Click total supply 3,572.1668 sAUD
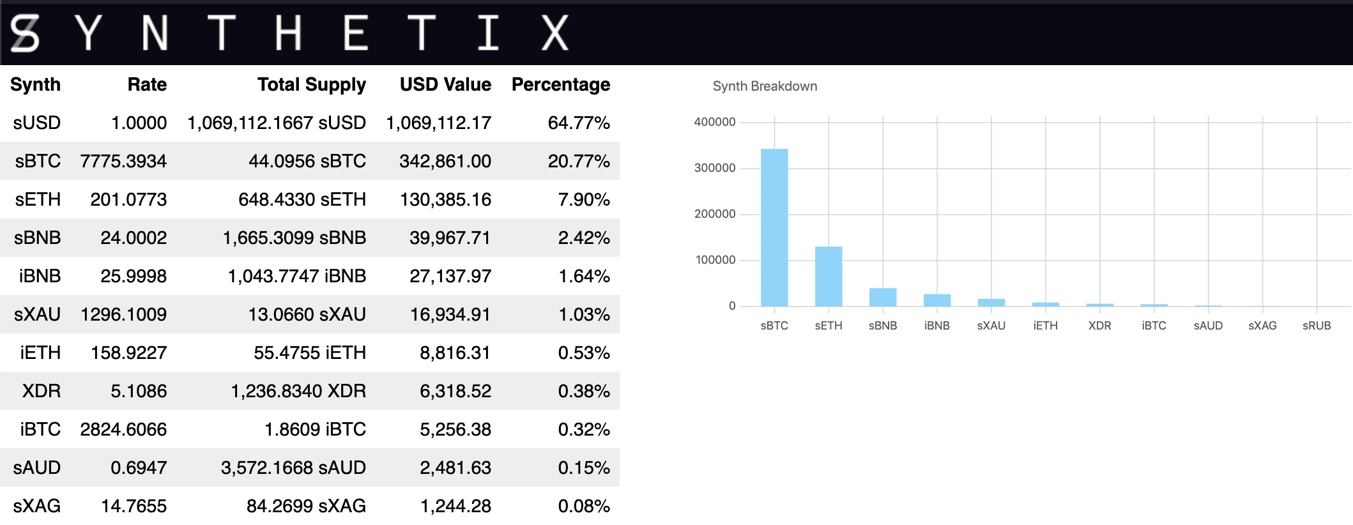1353x525 pixels. click(293, 468)
